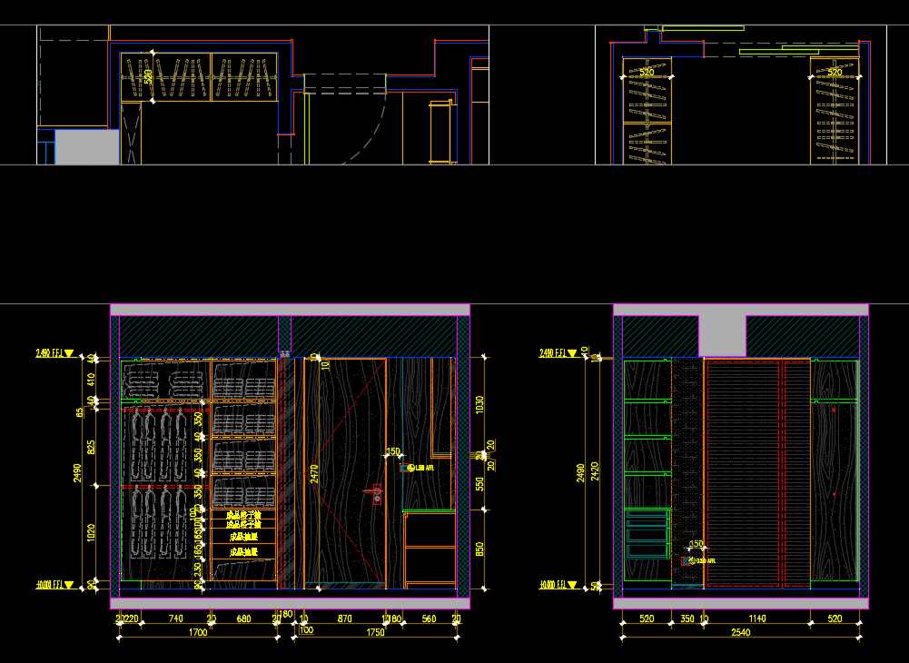Viewport: 909px width, 663px height.
Task: Click the teal drawer stack in right elevation
Action: tap(647, 535)
